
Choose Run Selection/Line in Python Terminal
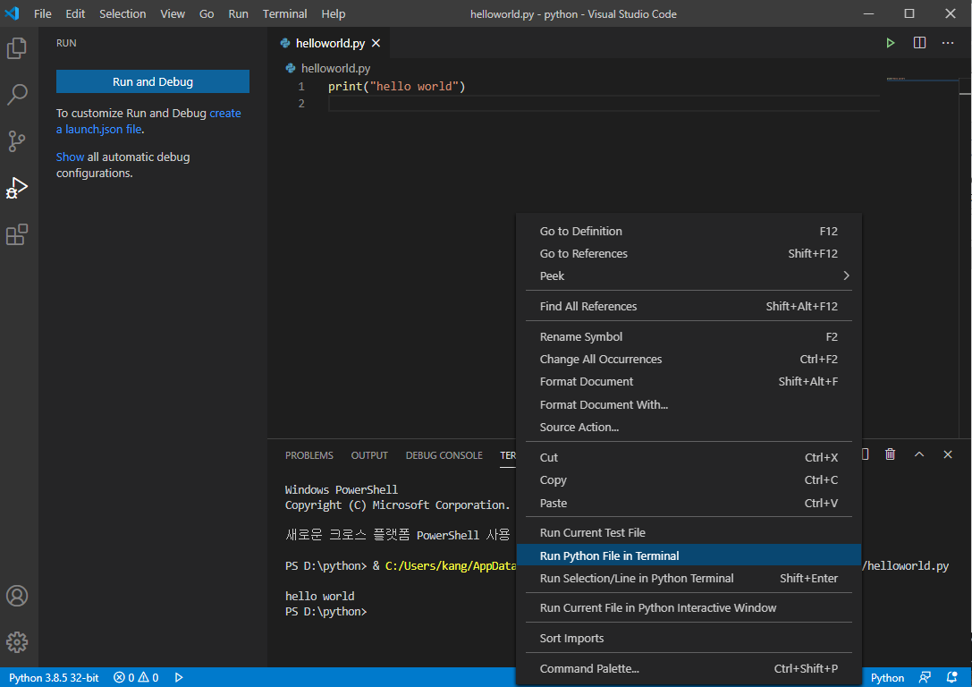[x=689, y=578]
